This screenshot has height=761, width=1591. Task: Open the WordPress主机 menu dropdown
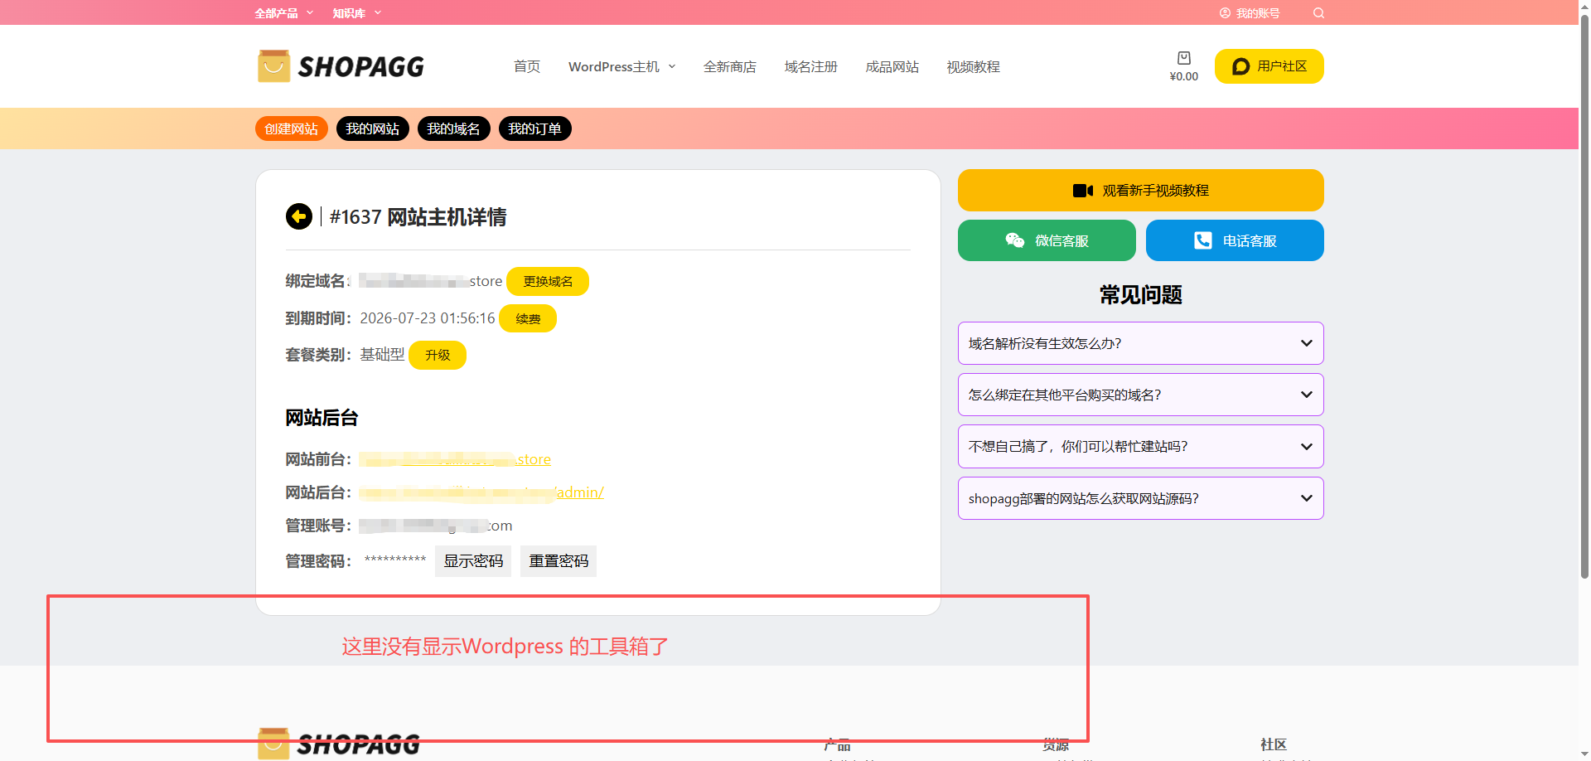point(622,66)
